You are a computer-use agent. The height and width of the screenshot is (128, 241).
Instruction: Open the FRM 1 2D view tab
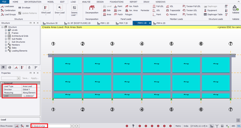tap(103, 23)
